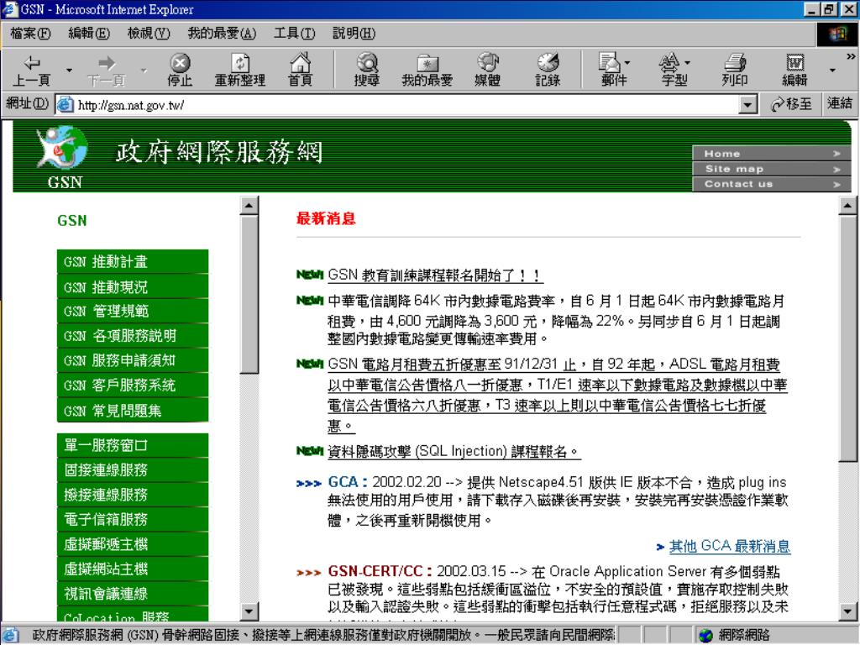
Task: Click the main content scroll-down arrow
Action: (848, 611)
